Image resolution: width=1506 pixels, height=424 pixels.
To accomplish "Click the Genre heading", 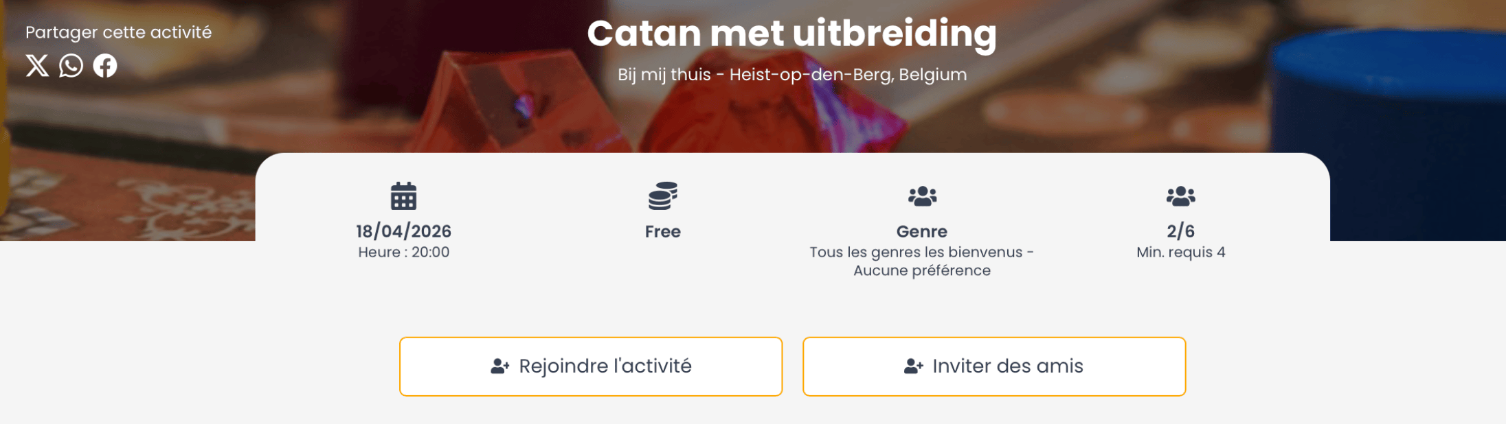I will pyautogui.click(x=921, y=232).
